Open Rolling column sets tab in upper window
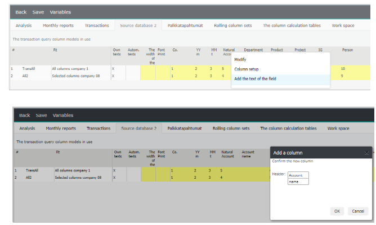376x225 pixels. pos(233,25)
